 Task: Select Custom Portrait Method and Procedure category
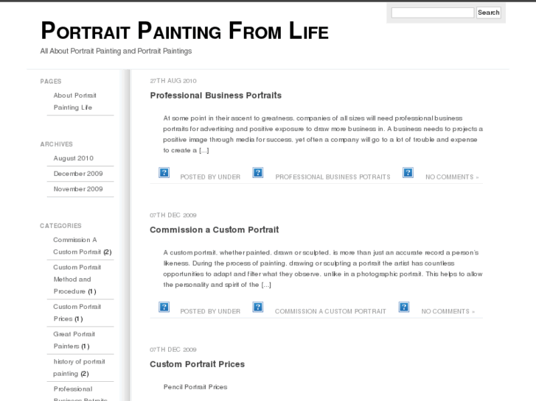pyautogui.click(x=77, y=279)
